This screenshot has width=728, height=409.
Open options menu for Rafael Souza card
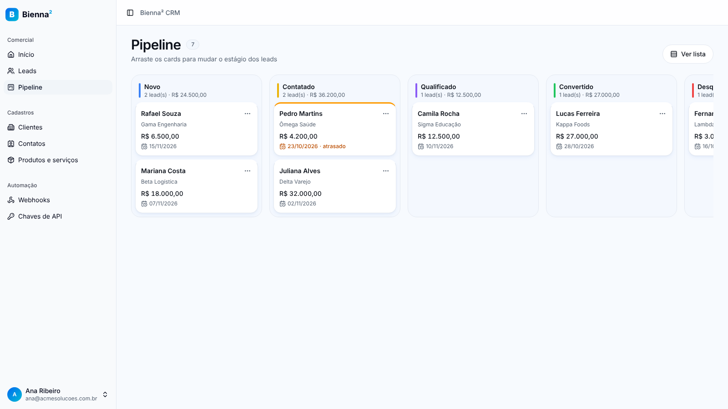[x=248, y=114]
